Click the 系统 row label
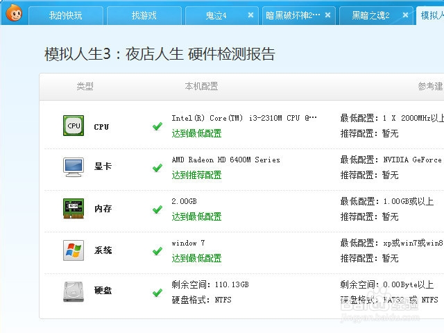Image resolution: width=444 pixels, height=333 pixels. coord(103,250)
